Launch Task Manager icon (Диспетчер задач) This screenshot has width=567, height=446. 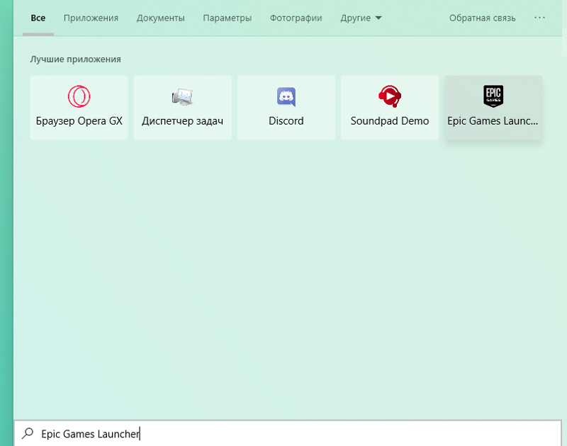[183, 96]
